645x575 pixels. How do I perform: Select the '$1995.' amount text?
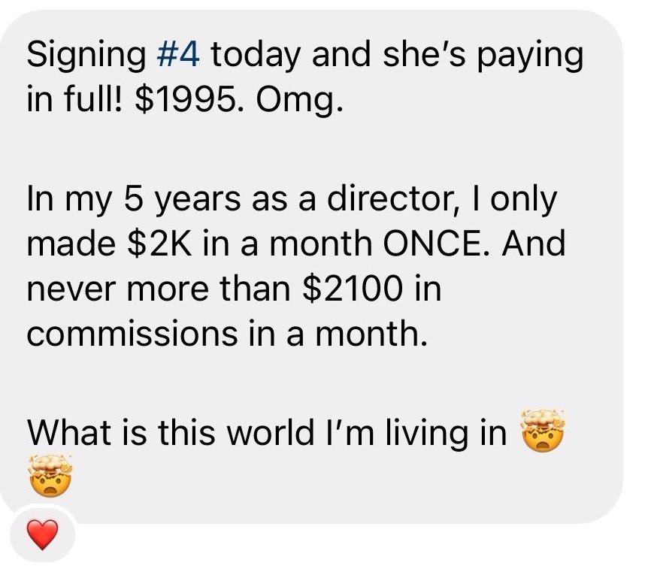[189, 99]
